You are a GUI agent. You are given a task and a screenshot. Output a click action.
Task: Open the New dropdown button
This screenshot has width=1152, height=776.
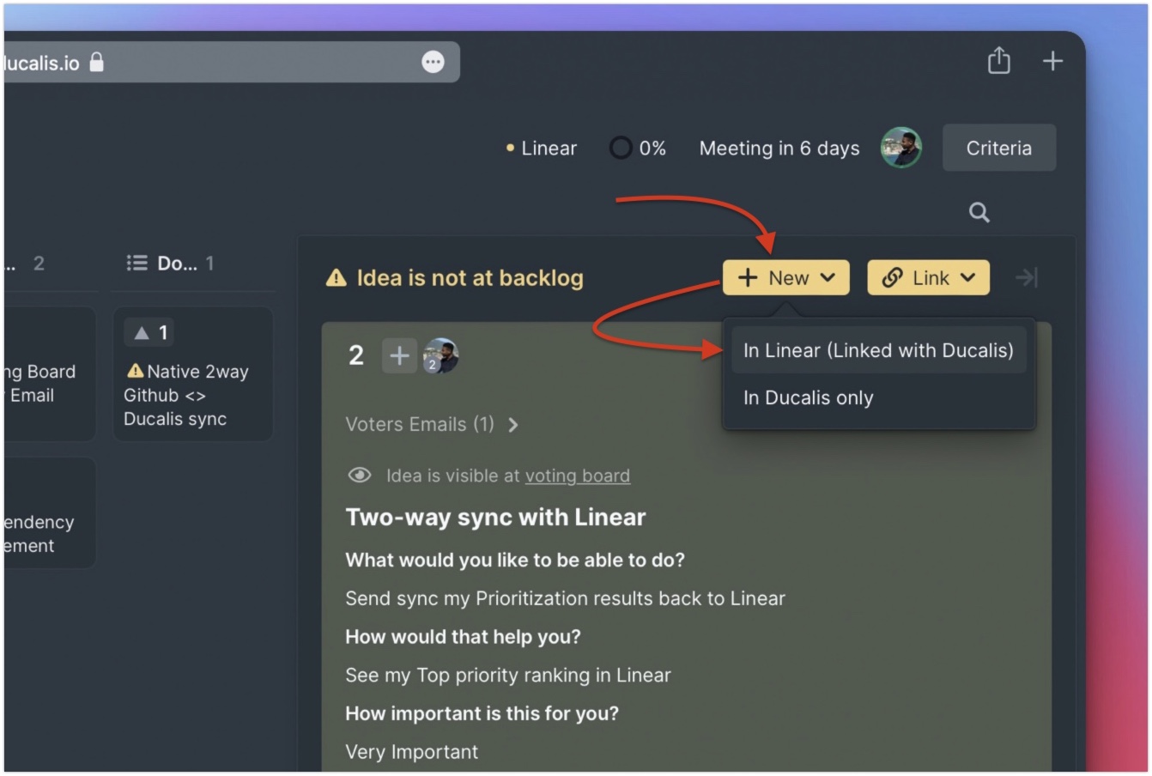(x=785, y=277)
